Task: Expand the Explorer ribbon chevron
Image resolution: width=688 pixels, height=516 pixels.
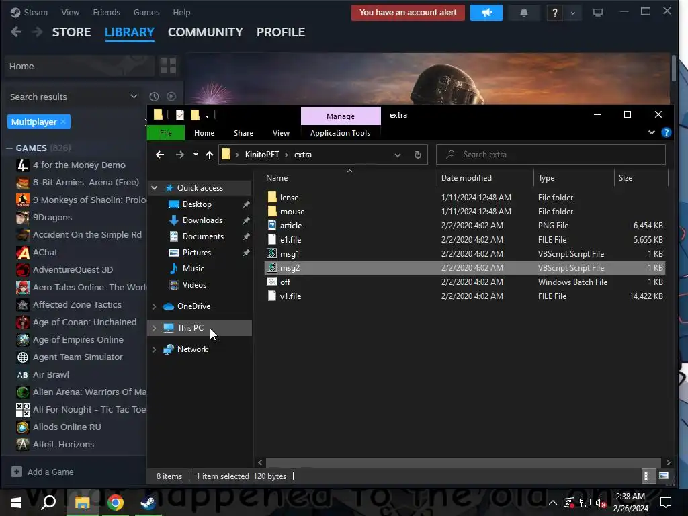Action: (651, 132)
